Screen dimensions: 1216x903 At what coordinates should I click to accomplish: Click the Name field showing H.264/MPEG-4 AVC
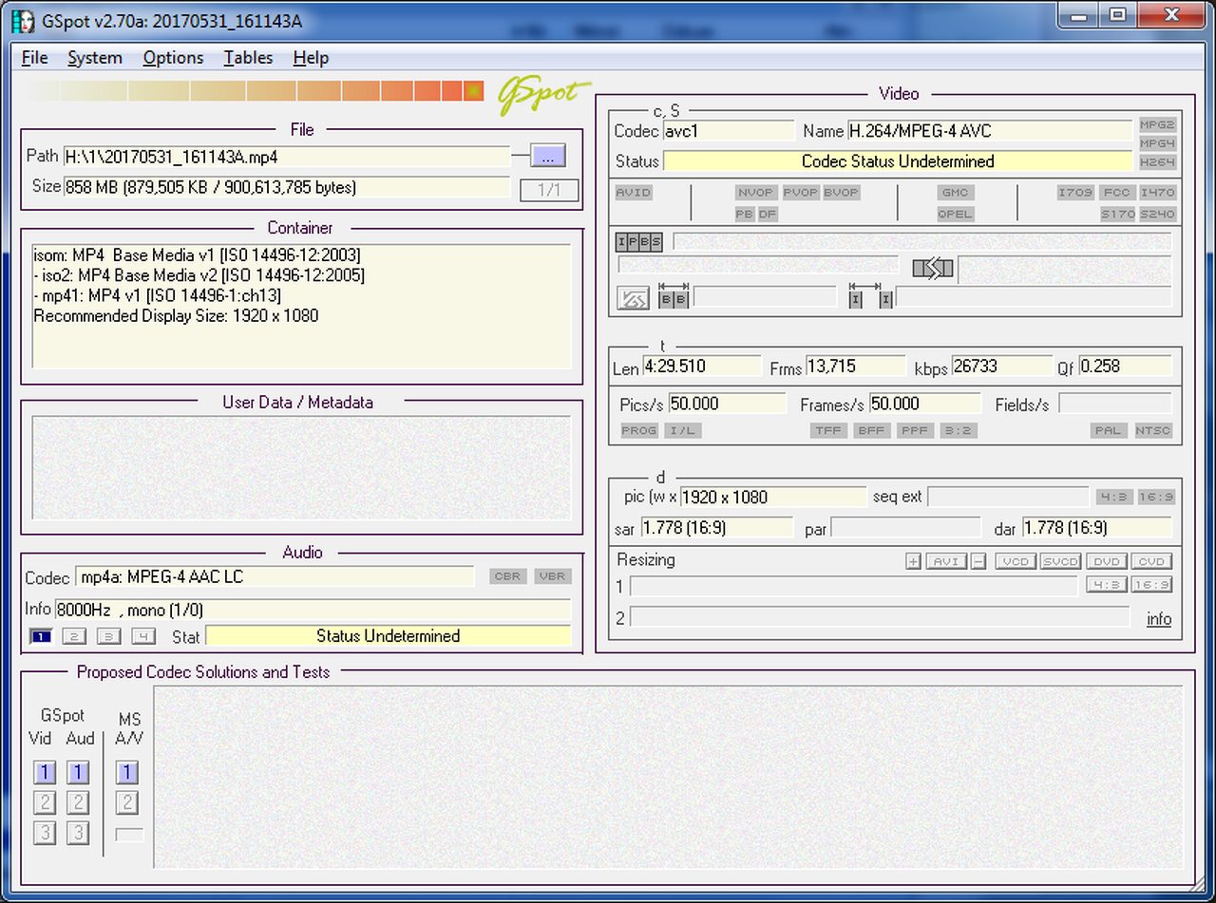[990, 131]
